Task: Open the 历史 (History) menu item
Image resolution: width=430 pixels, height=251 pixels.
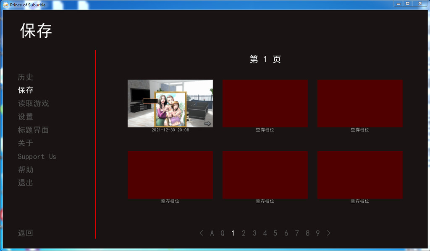Action: pos(26,77)
